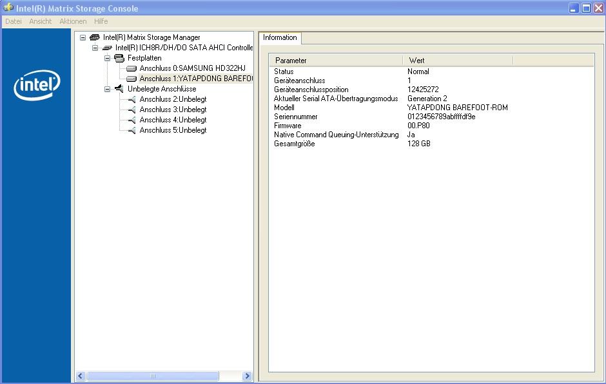Select Intel(R) Matrix Storage Manager tree label

pos(151,37)
